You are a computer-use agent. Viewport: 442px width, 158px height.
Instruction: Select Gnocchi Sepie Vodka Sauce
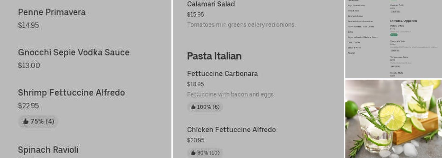[x=74, y=52]
